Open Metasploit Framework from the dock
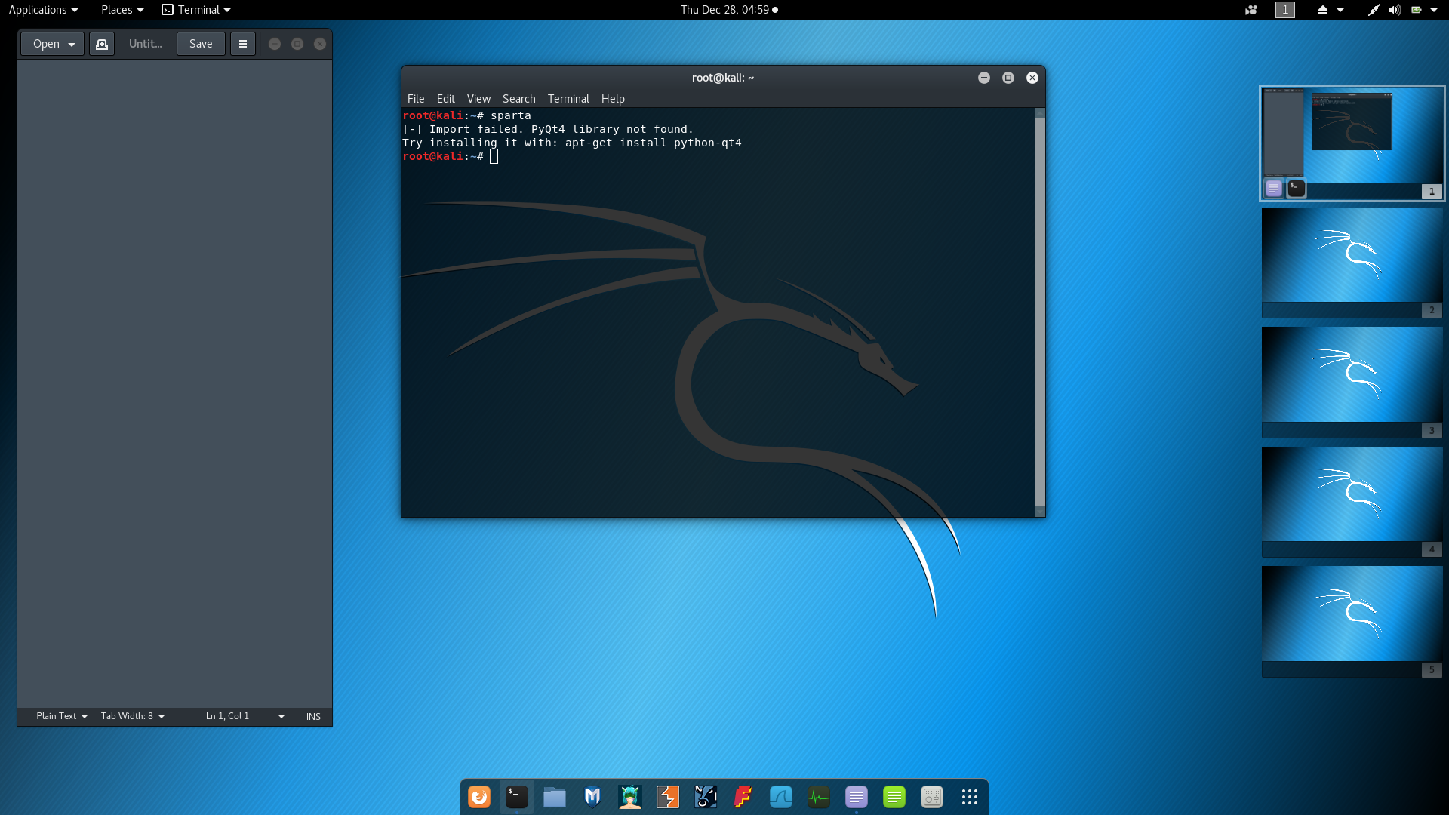Viewport: 1449px width, 815px height. [x=592, y=797]
